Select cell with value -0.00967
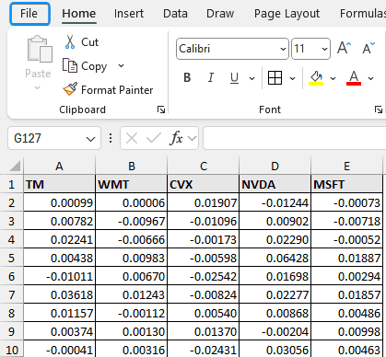 pyautogui.click(x=132, y=221)
